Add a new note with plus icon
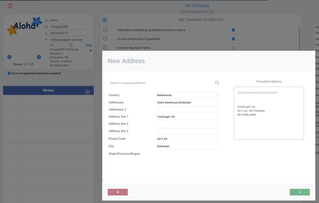This screenshot has width=319, height=203. tap(88, 92)
